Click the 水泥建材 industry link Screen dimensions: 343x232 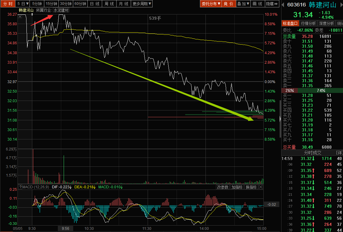tap(61, 10)
